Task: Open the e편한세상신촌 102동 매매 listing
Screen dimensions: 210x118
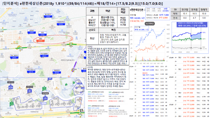Action: click(98, 96)
